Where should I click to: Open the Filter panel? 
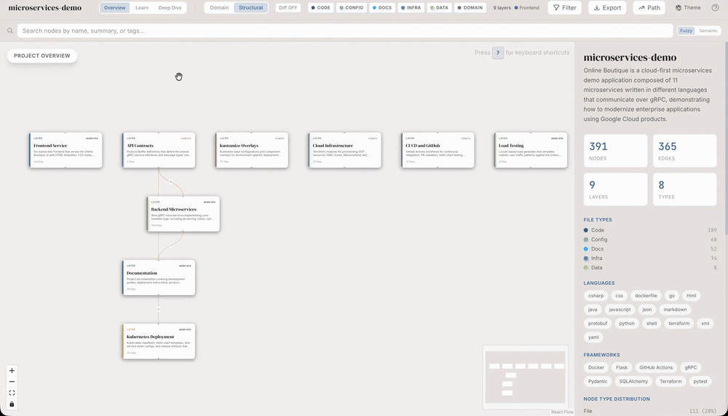click(x=565, y=7)
